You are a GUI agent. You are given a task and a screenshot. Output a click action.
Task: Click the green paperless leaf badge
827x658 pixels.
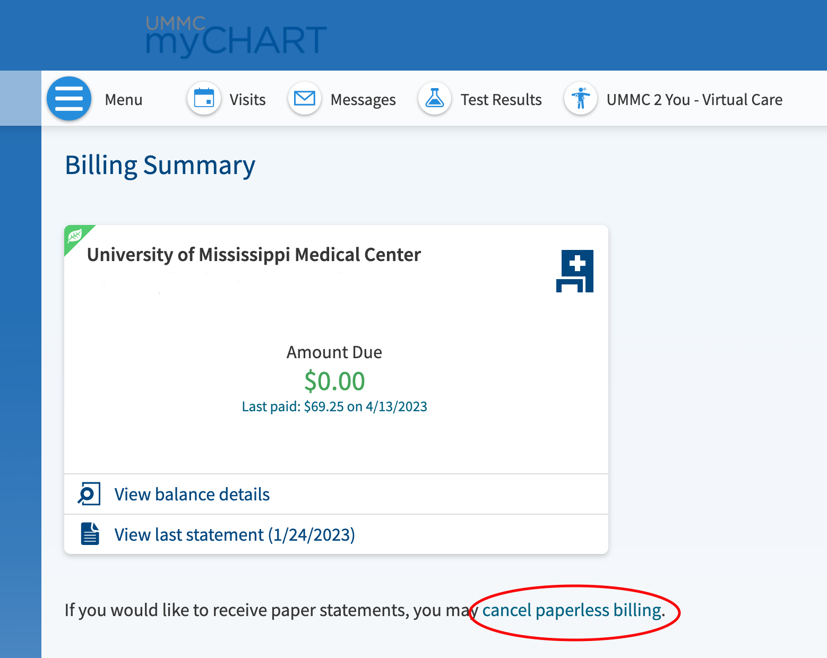coord(75,236)
